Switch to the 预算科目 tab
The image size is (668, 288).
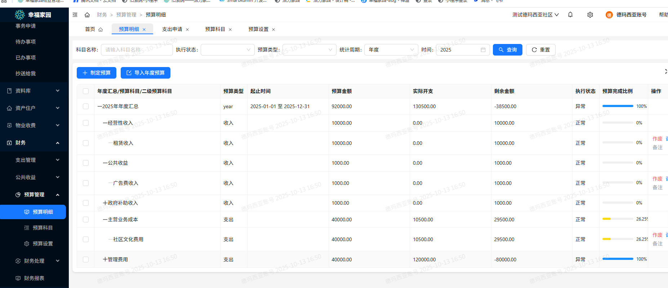[x=215, y=29]
